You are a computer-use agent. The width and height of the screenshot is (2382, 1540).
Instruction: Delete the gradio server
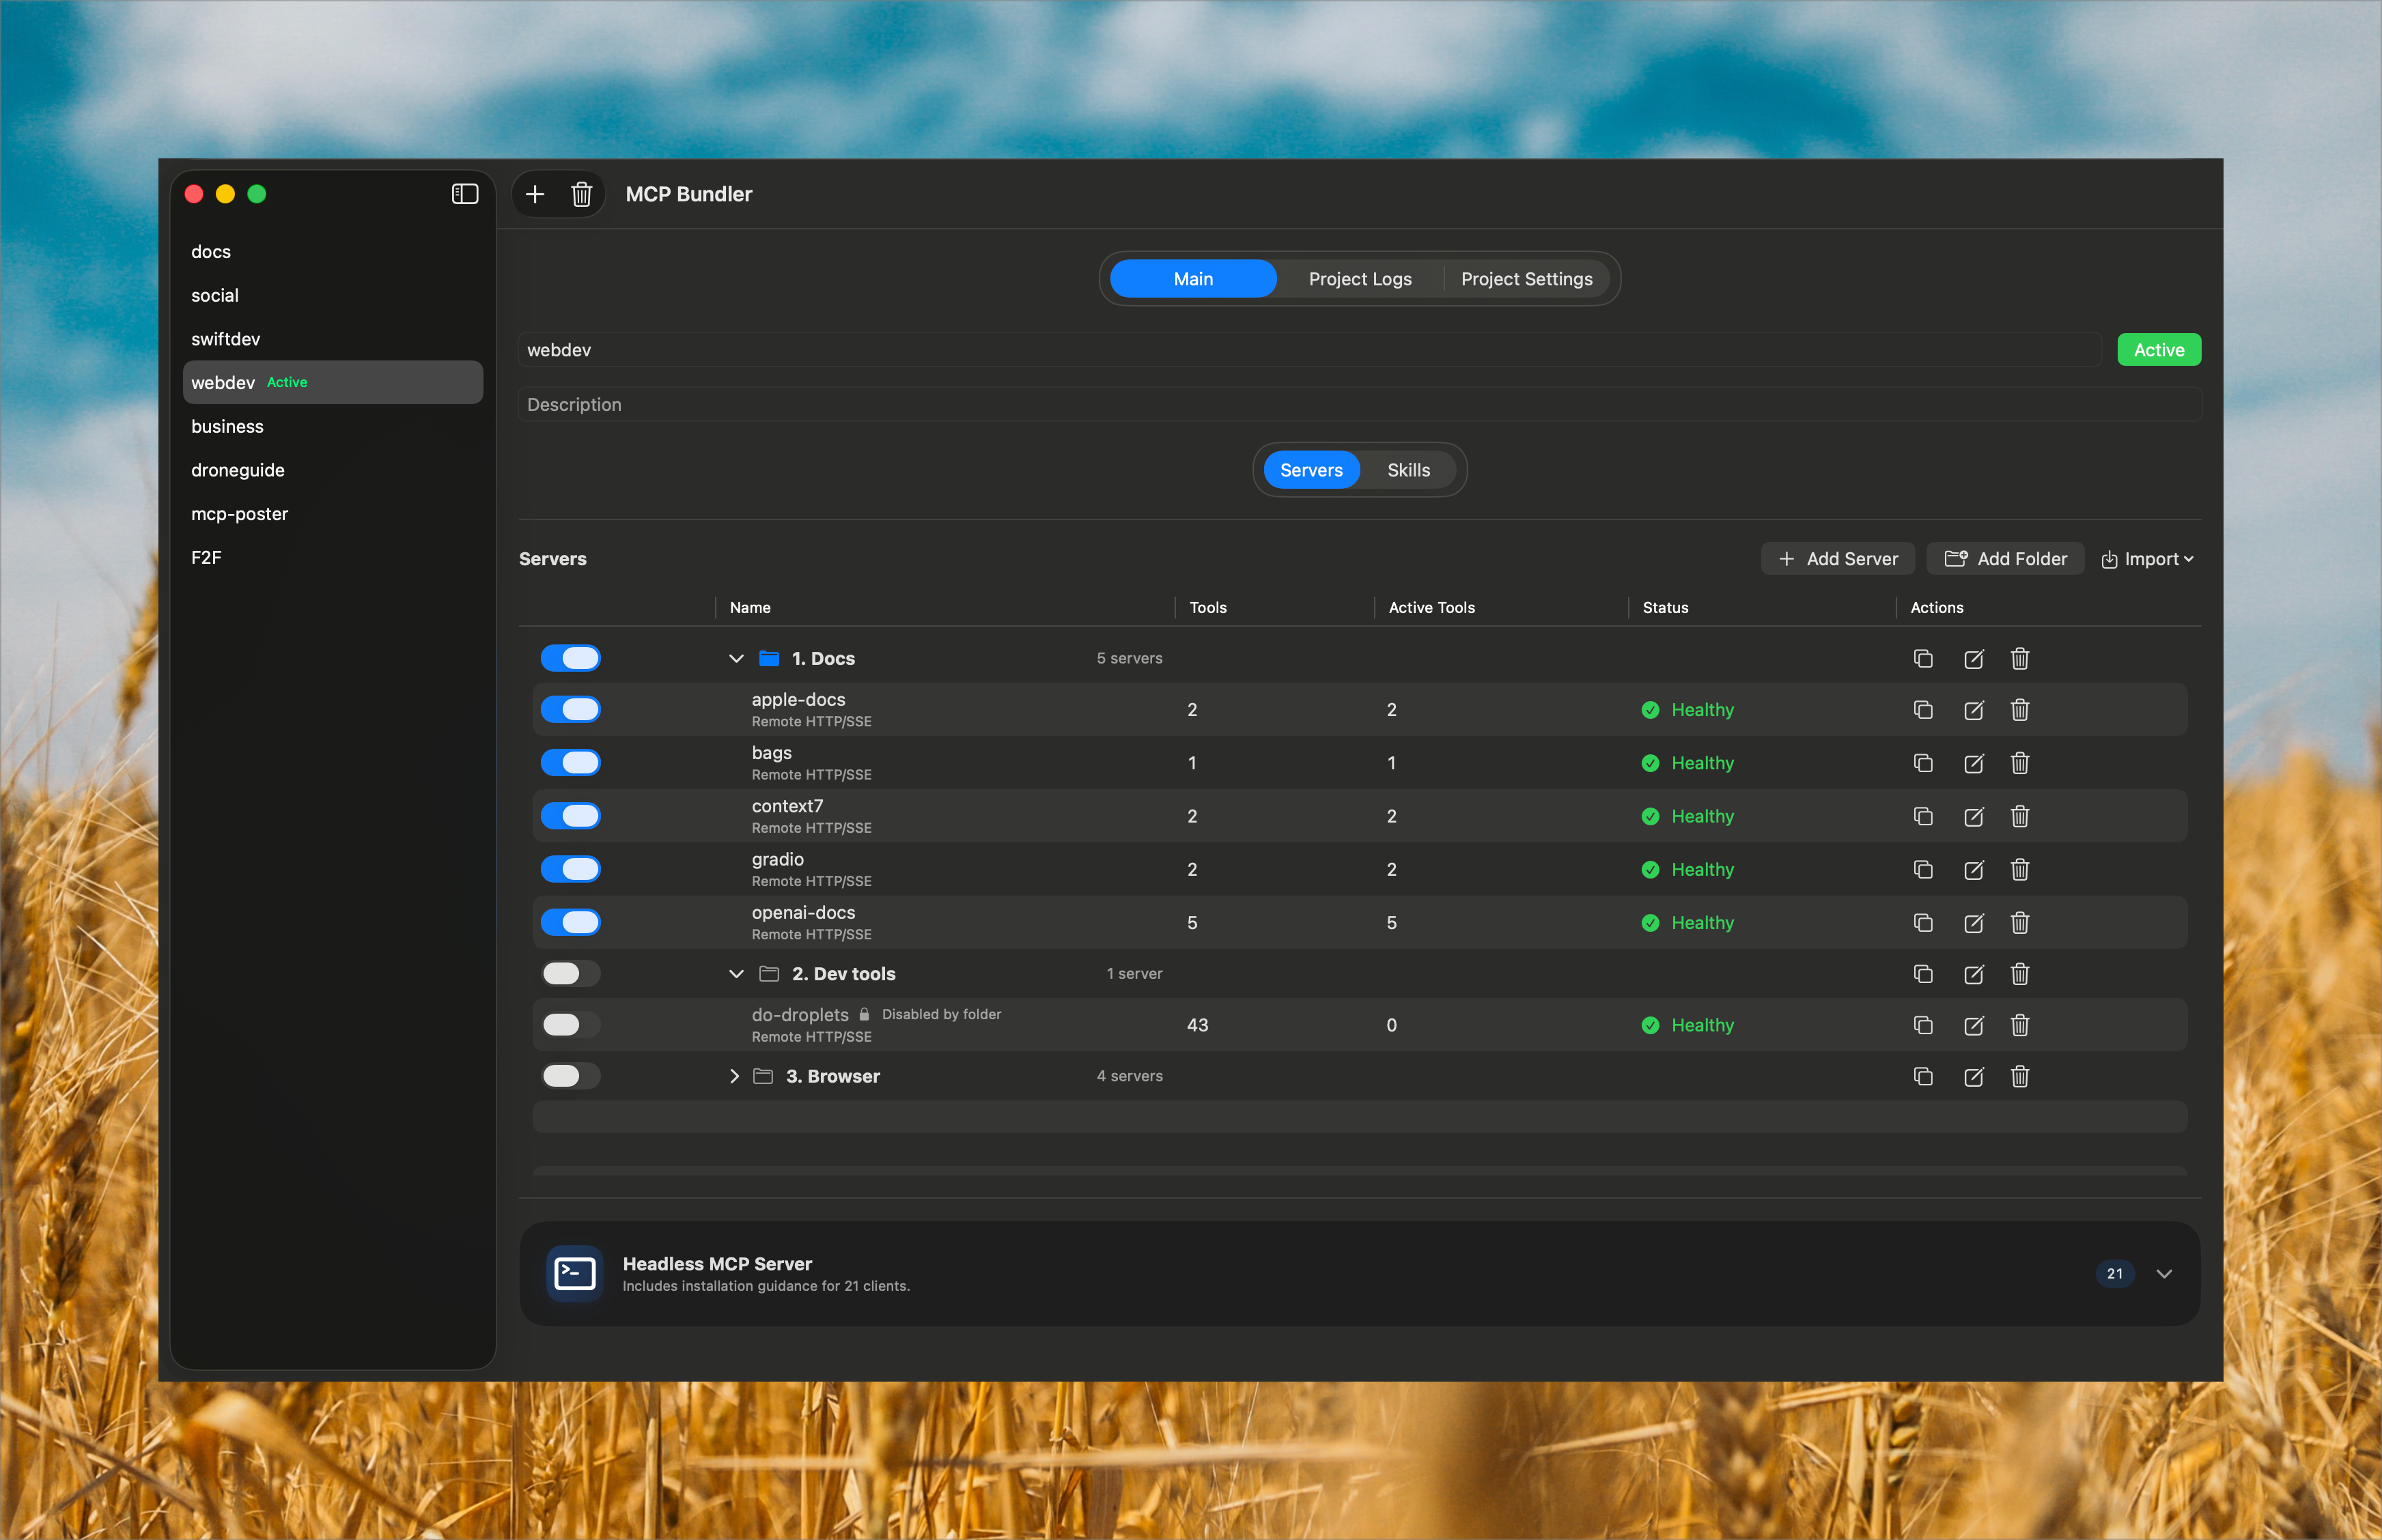[2020, 869]
